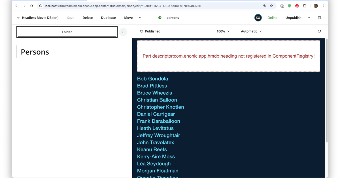The image size is (340, 178).
Task: Click the Online status label
Action: (273, 18)
